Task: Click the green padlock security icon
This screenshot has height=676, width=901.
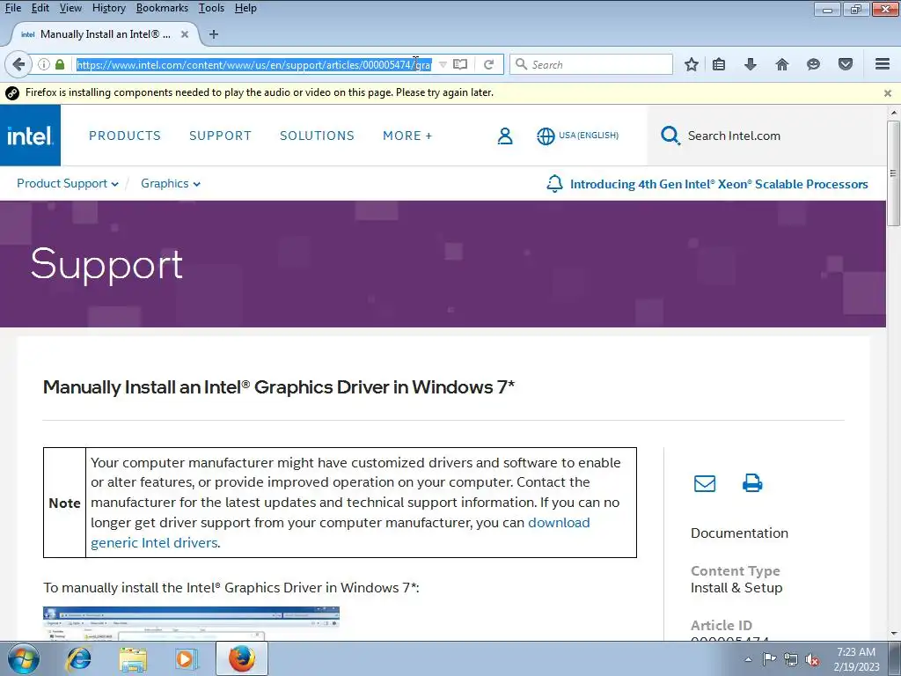Action: [x=60, y=64]
